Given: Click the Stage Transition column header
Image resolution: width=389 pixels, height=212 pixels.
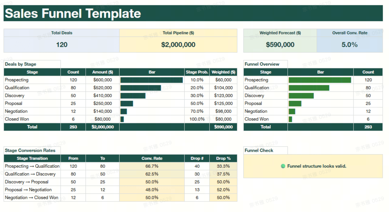Looking at the screenshot, I should tap(32, 158).
